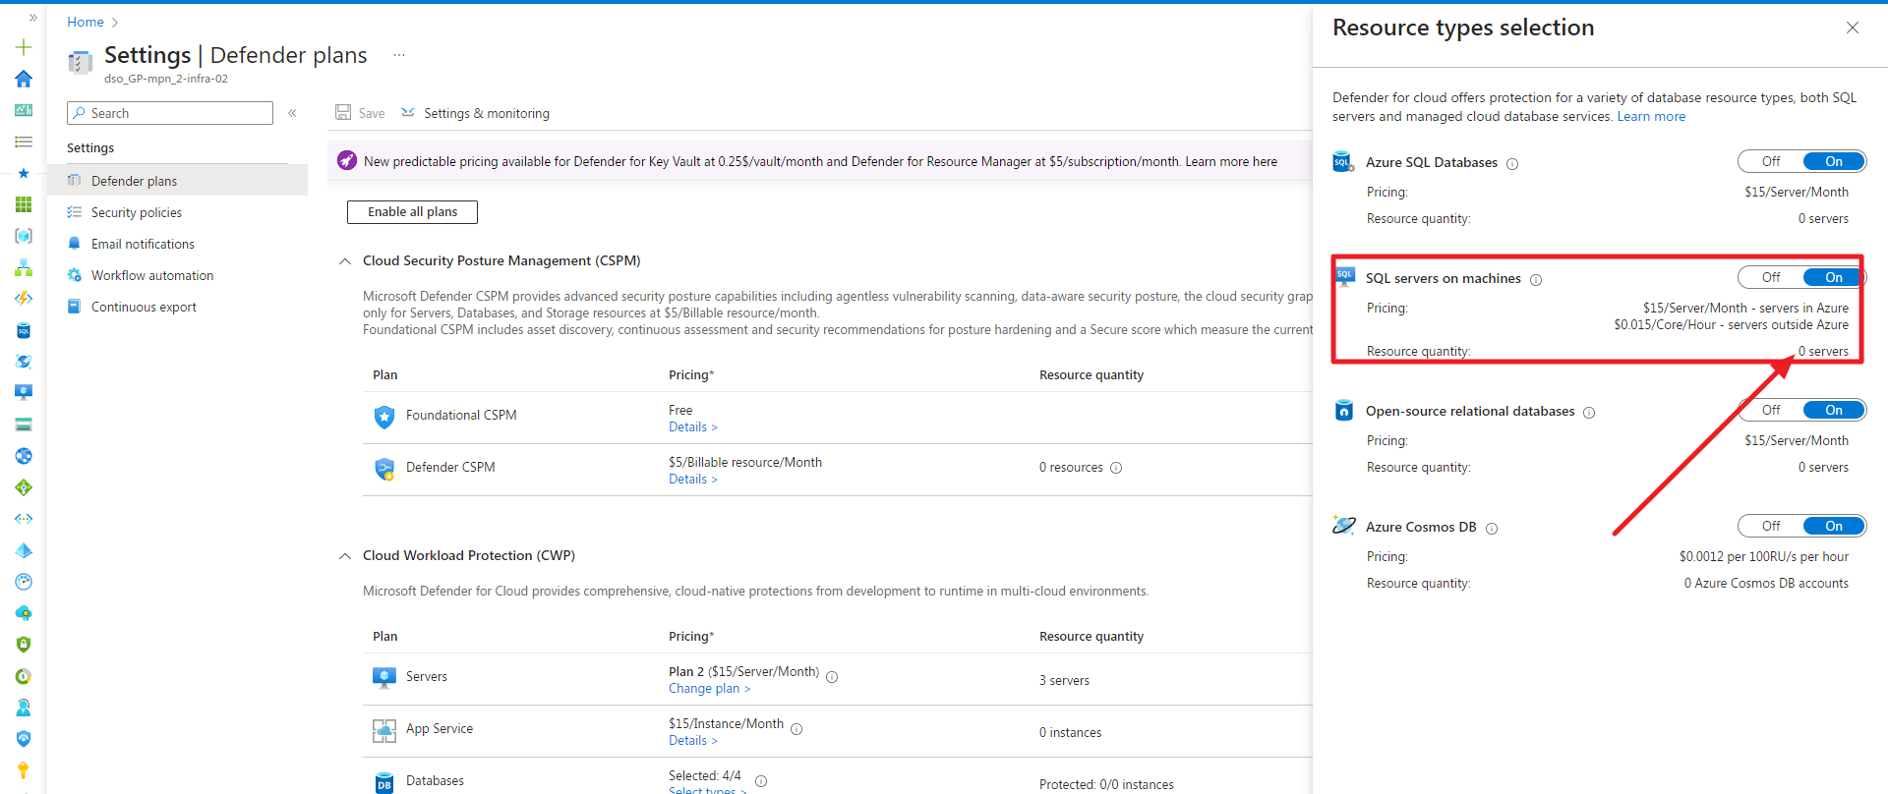Click Enable all plans button

point(412,212)
